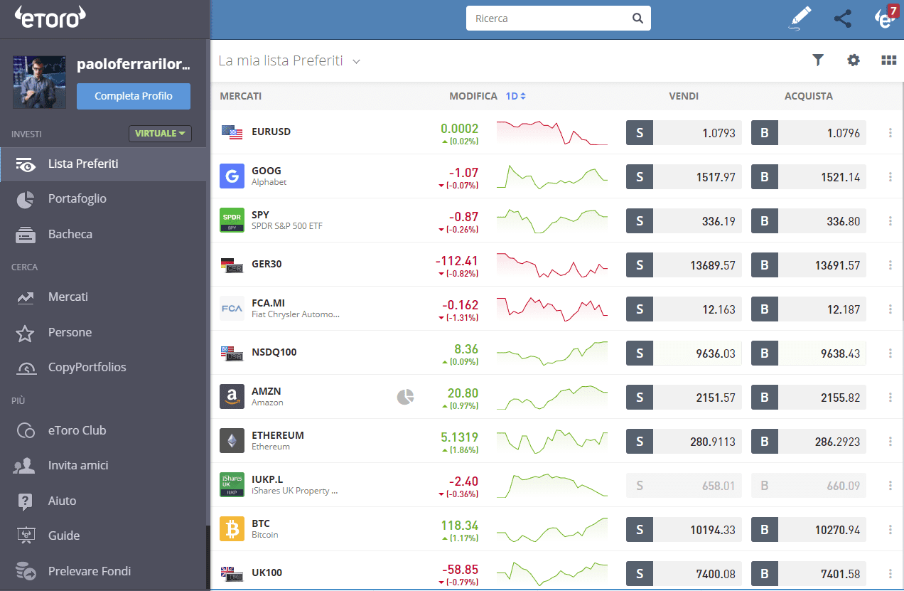904x591 pixels.
Task: Buy NSDQ100 at 9638.43
Action: point(809,353)
